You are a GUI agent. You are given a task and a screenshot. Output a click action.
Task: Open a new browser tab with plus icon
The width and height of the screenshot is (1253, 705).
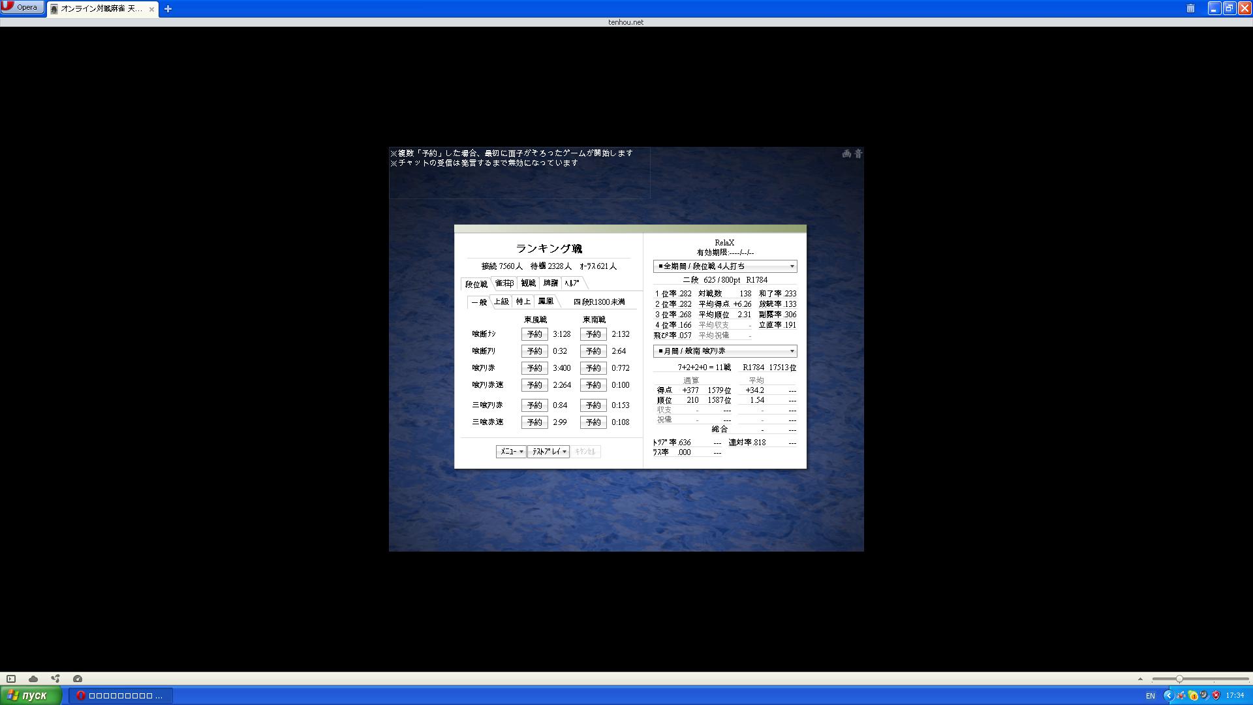[168, 9]
